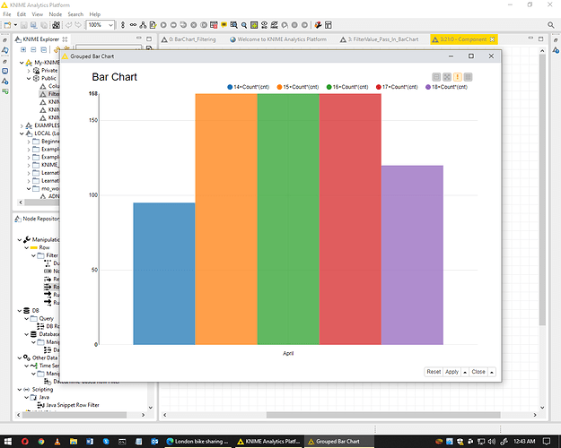
Task: Click the magnifier toolbar icon
Action: pos(244,25)
